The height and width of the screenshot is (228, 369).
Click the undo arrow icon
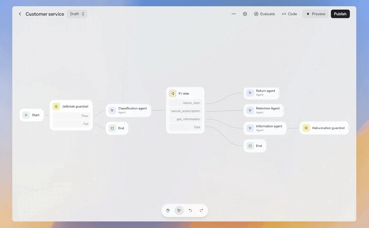coord(190,210)
